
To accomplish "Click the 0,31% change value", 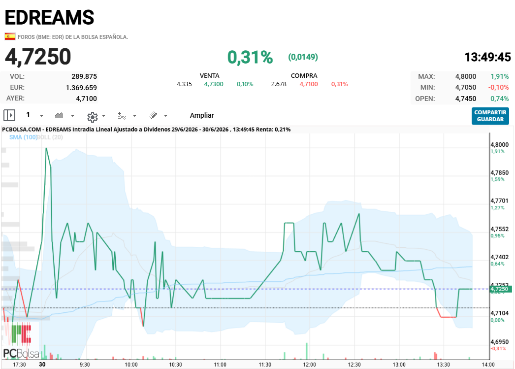I will [x=250, y=57].
